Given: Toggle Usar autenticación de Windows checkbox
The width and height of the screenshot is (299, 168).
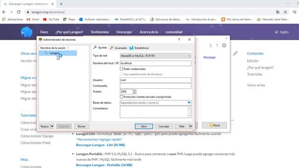Looking at the screenshot, I should click(x=121, y=74).
